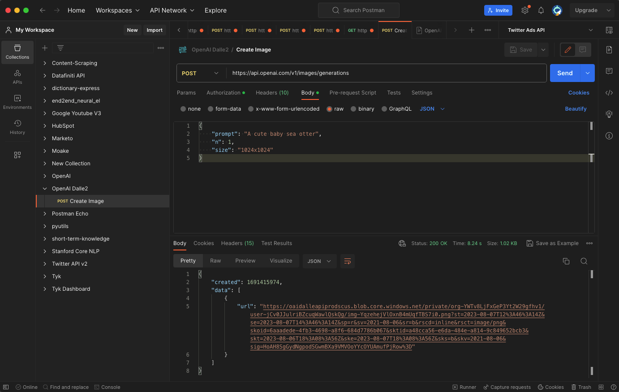Select the raw body type
619x392 pixels.
[x=329, y=109]
